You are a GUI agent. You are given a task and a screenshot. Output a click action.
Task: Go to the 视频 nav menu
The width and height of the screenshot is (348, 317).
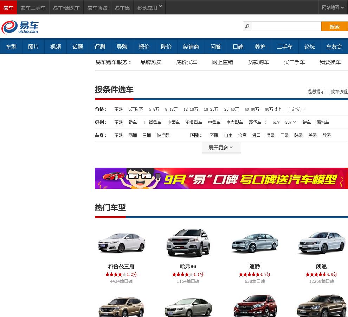tap(56, 46)
